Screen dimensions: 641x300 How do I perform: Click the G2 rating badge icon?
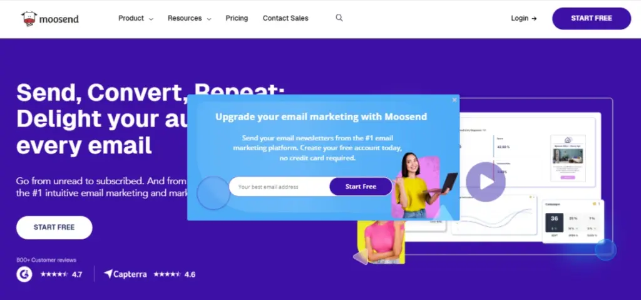(x=24, y=274)
